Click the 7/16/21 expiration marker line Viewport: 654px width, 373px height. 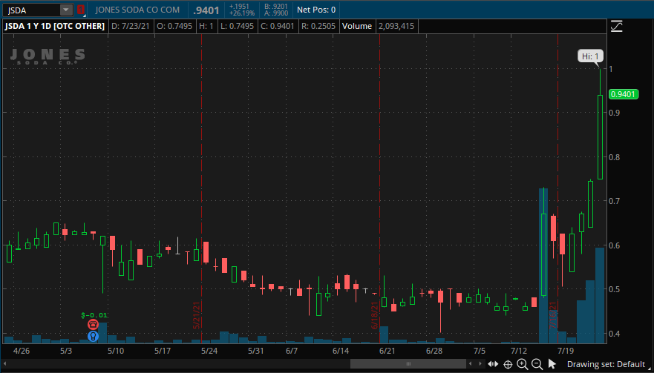pos(557,188)
